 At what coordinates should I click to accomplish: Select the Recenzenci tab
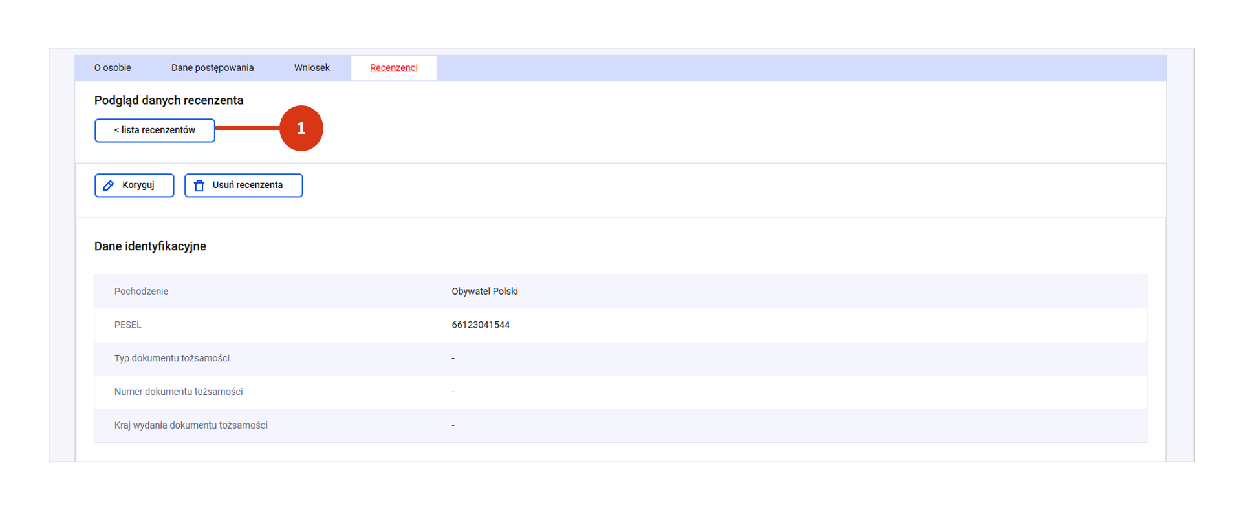pyautogui.click(x=393, y=68)
